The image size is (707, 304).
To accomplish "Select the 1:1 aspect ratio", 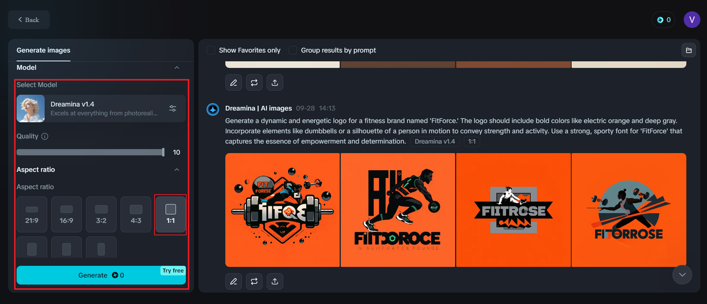I will (x=171, y=214).
